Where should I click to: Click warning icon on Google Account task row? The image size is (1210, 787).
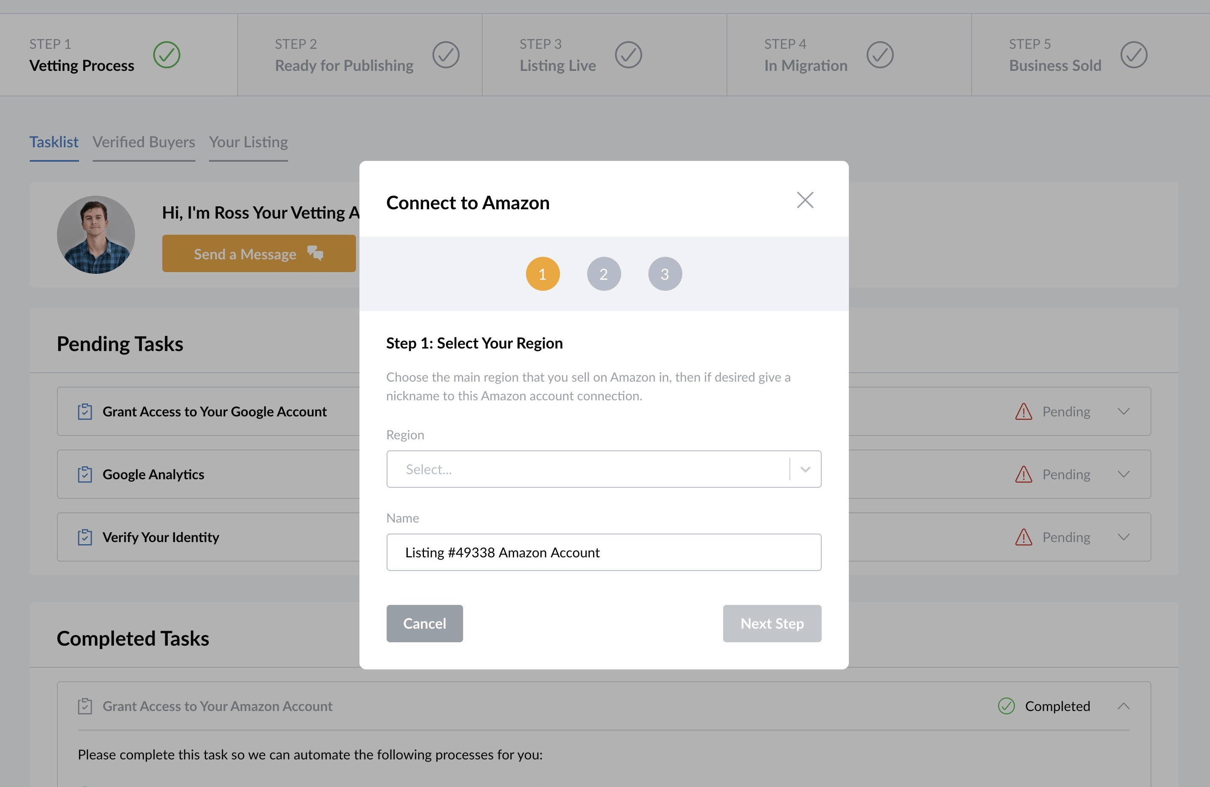(x=1023, y=411)
